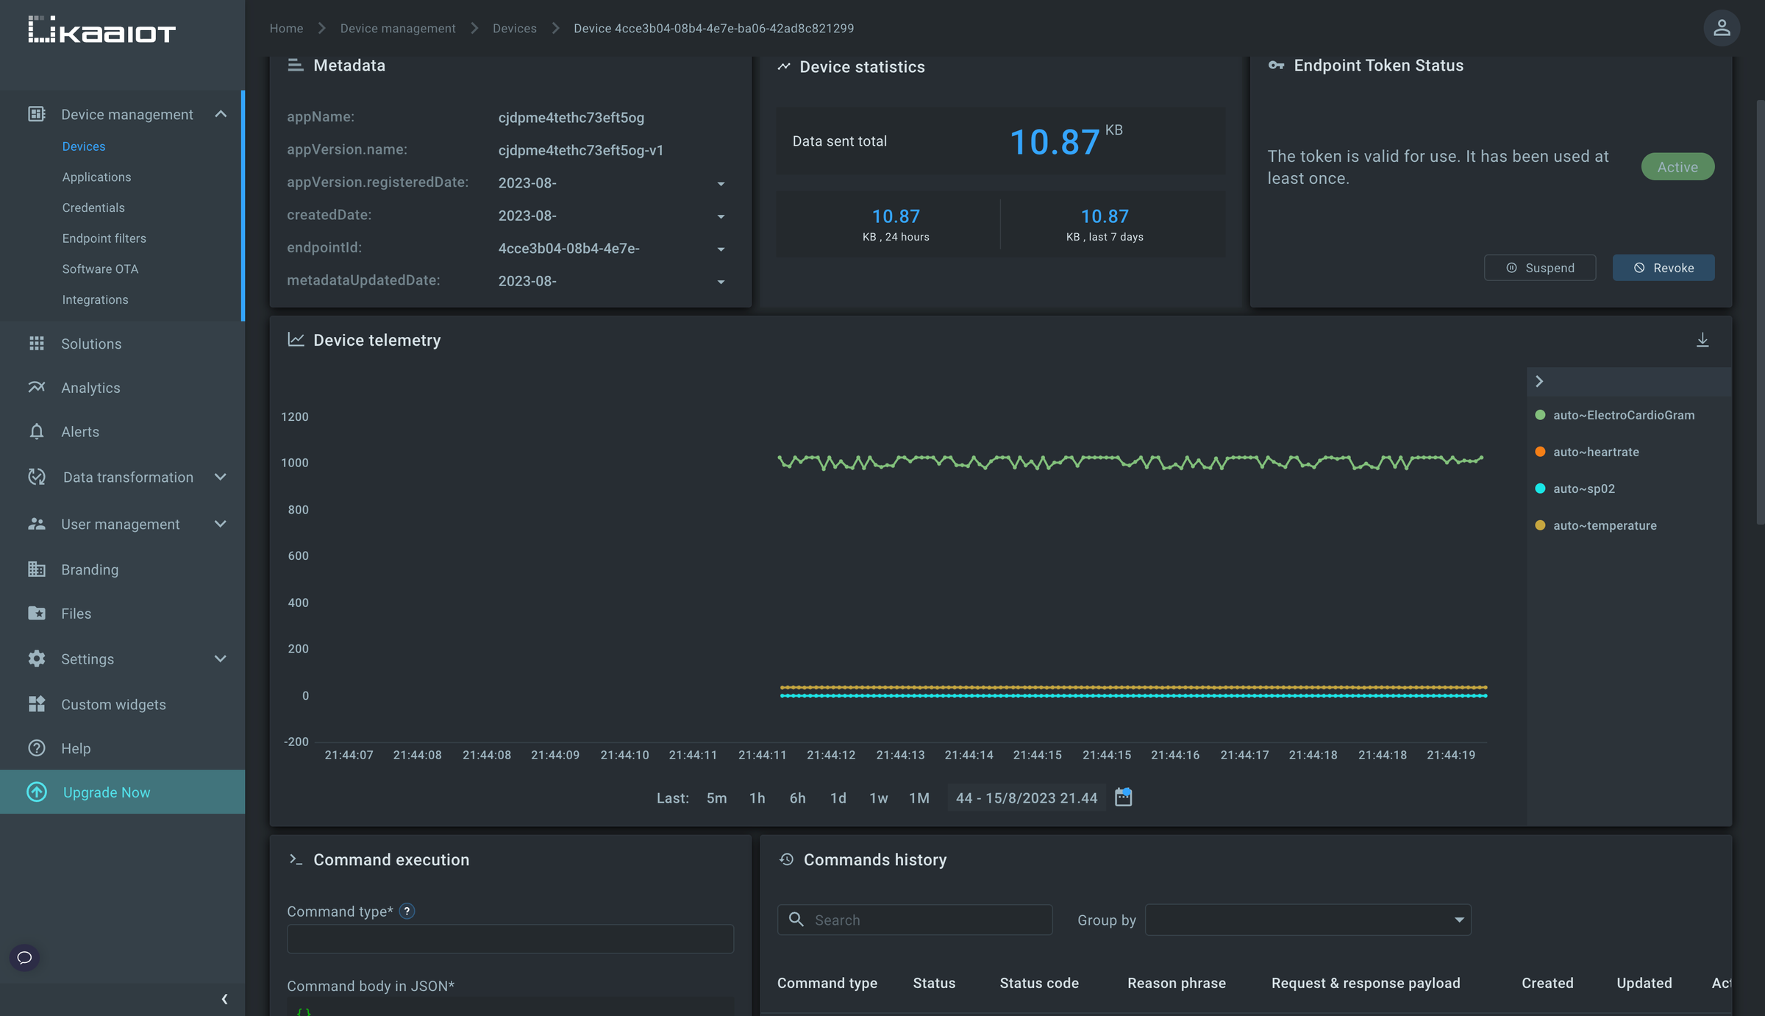1765x1016 pixels.
Task: Open Integrations in the sidebar
Action: [x=95, y=299]
